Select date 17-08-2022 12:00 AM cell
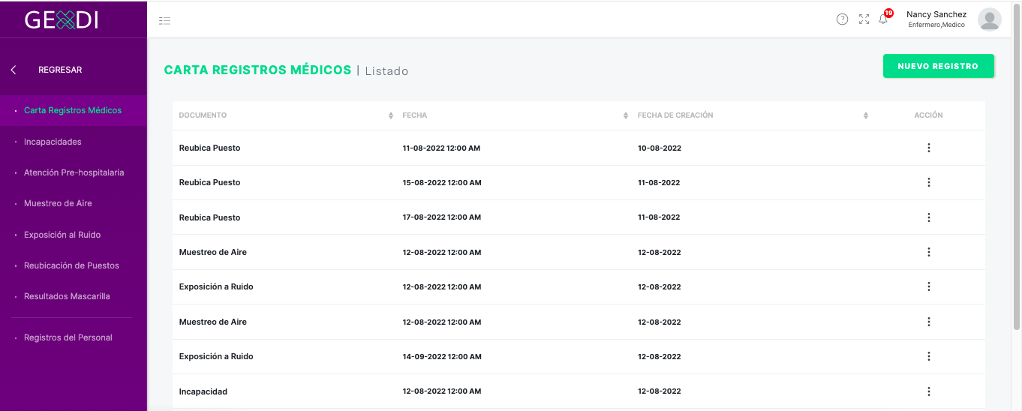Viewport: 1022px width, 411px height. point(442,217)
